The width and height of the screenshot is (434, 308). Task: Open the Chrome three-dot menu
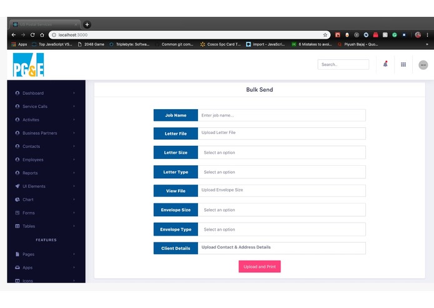point(427,35)
